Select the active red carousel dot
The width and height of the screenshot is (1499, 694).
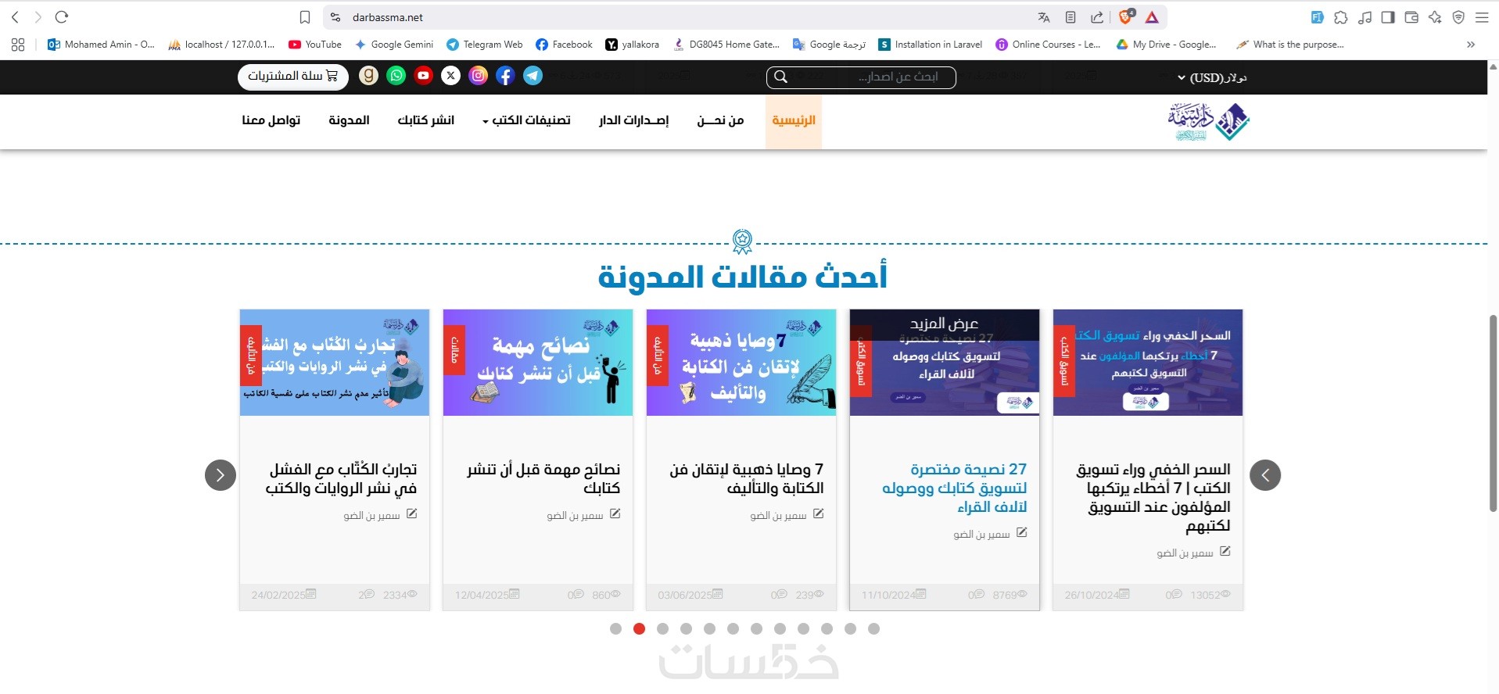point(640,628)
